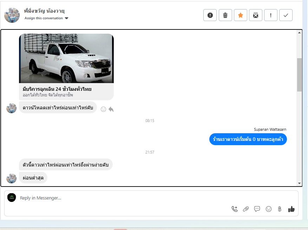Open the contact's profile picture in header
This screenshot has width=308, height=230.
[x=12, y=15]
